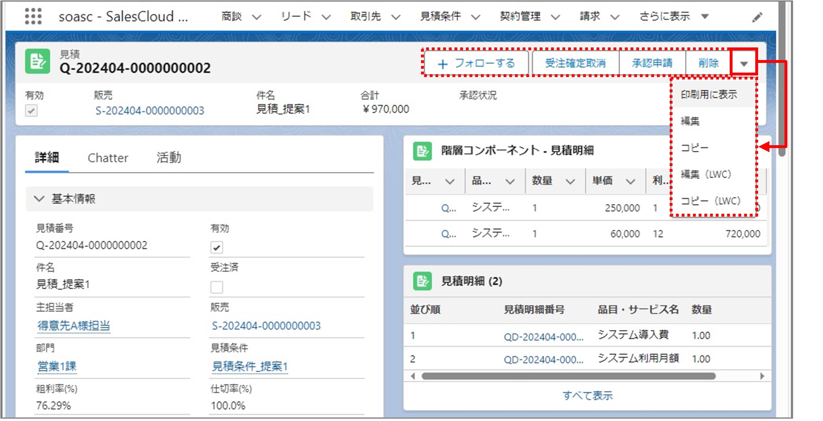Click the green quote icon beside Q-202404-0000000002
The height and width of the screenshot is (421, 823).
pos(38,61)
